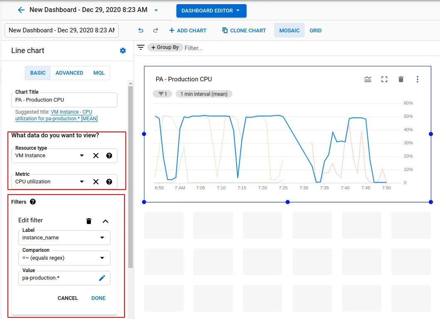Select the Basic tab

pyautogui.click(x=38, y=73)
